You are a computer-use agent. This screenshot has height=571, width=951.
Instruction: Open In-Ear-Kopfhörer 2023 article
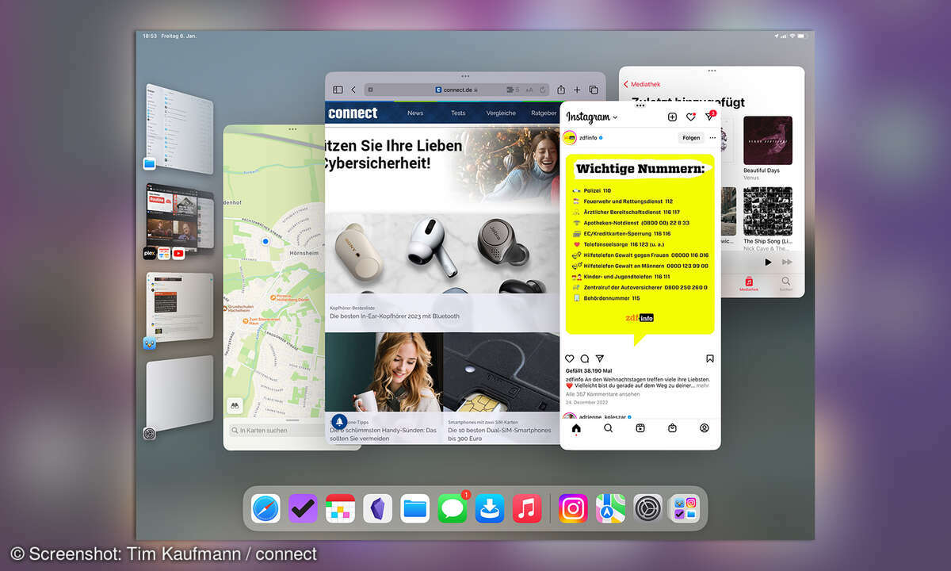(395, 316)
